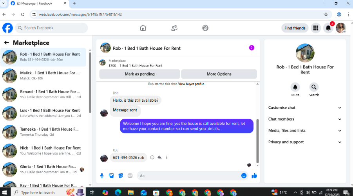Choose a GIF icon
This screenshot has width=353, height=196.
coord(130,176)
